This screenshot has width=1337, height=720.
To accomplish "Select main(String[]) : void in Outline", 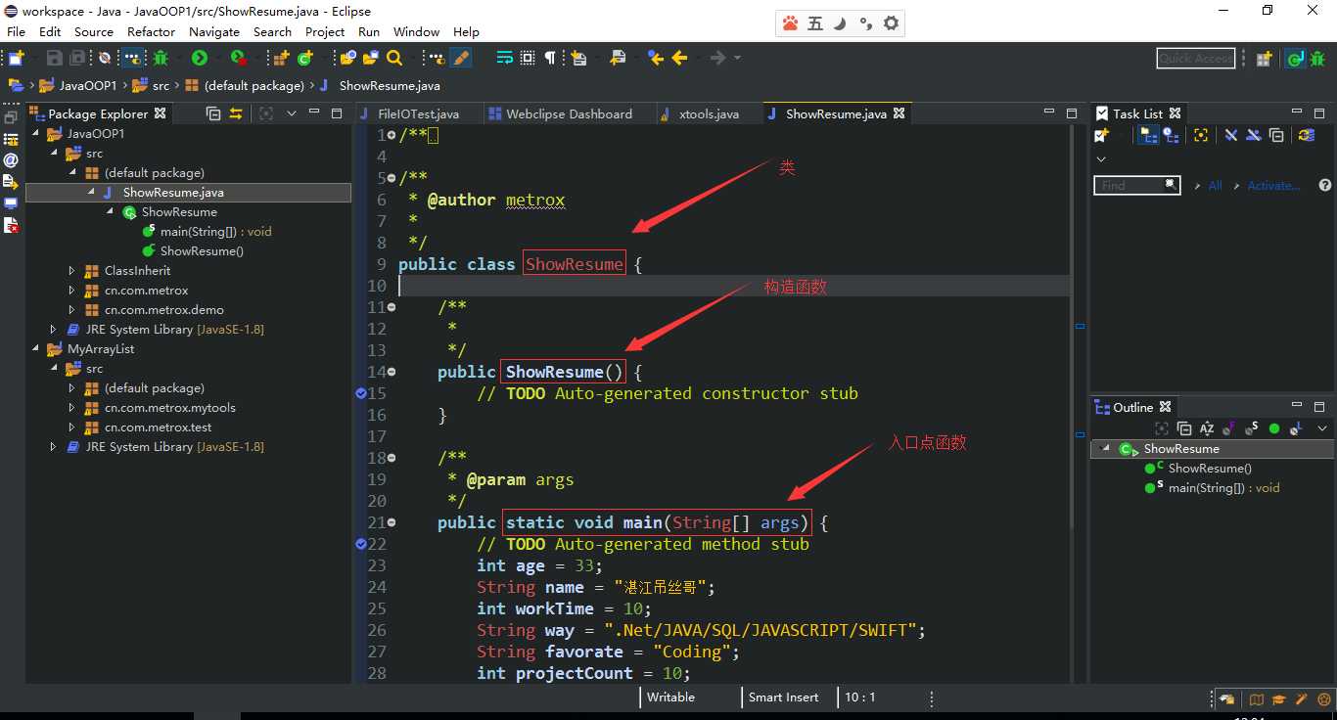I will coord(1223,487).
